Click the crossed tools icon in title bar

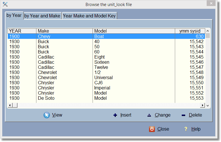pyautogui.click(x=5, y=4)
